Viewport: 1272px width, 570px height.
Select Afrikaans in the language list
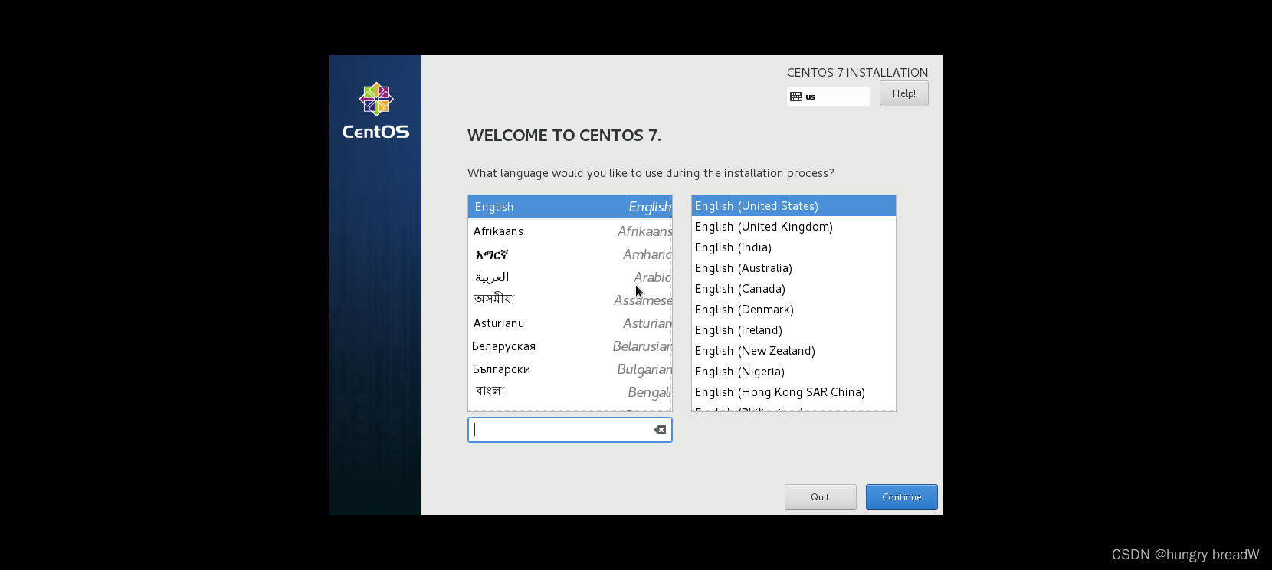(x=570, y=231)
